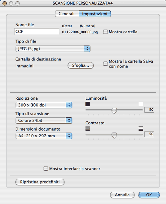
Task: Click the Sfoglia... browse button
Action: click(x=81, y=65)
